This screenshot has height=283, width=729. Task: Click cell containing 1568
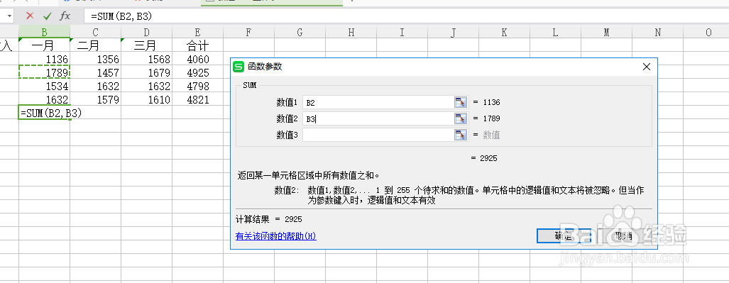point(146,59)
